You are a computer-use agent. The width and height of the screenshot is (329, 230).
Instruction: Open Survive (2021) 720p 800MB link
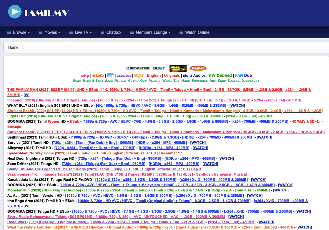92,143
